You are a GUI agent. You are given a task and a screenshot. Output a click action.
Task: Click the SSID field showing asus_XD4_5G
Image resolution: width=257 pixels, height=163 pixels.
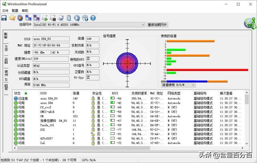(51, 39)
